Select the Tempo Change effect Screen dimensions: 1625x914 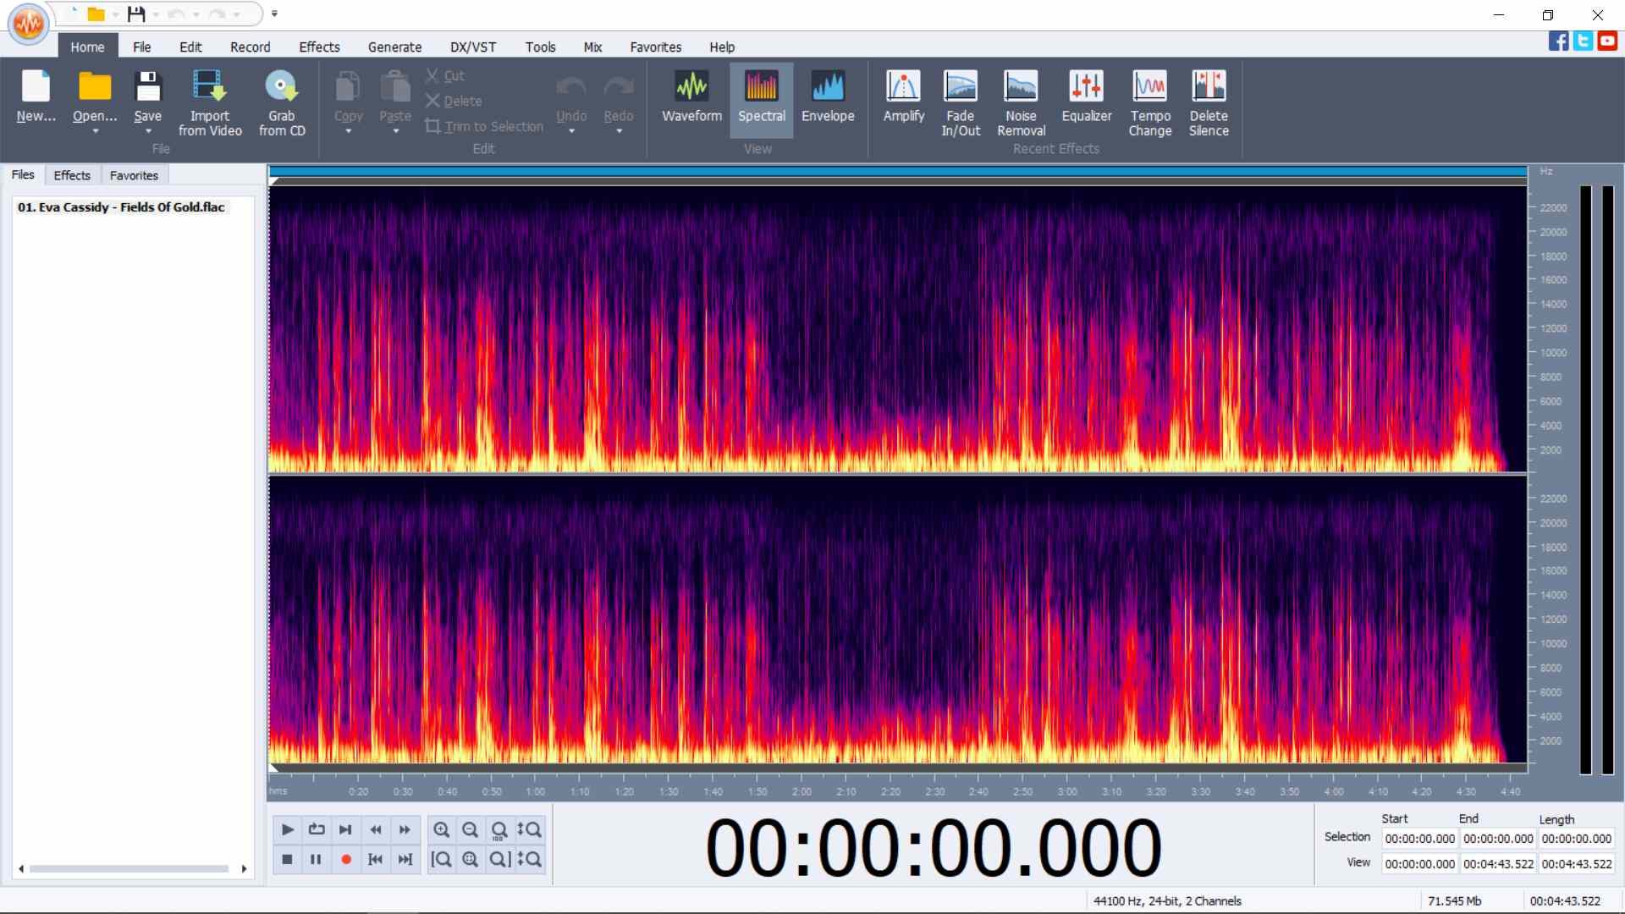tap(1149, 103)
